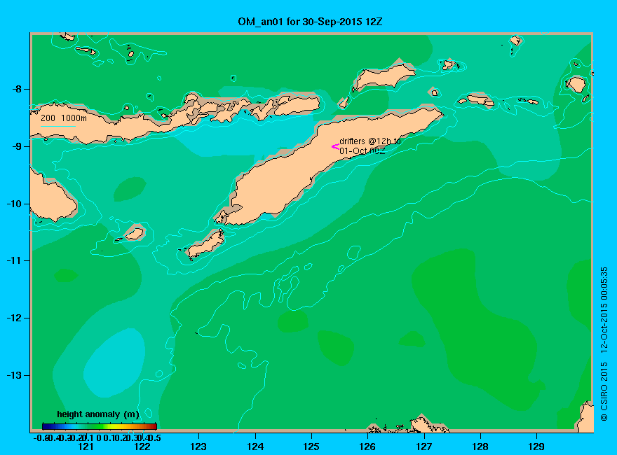617x455 pixels.
Task: Click the latitude label '-12'
Action: pyautogui.click(x=14, y=318)
